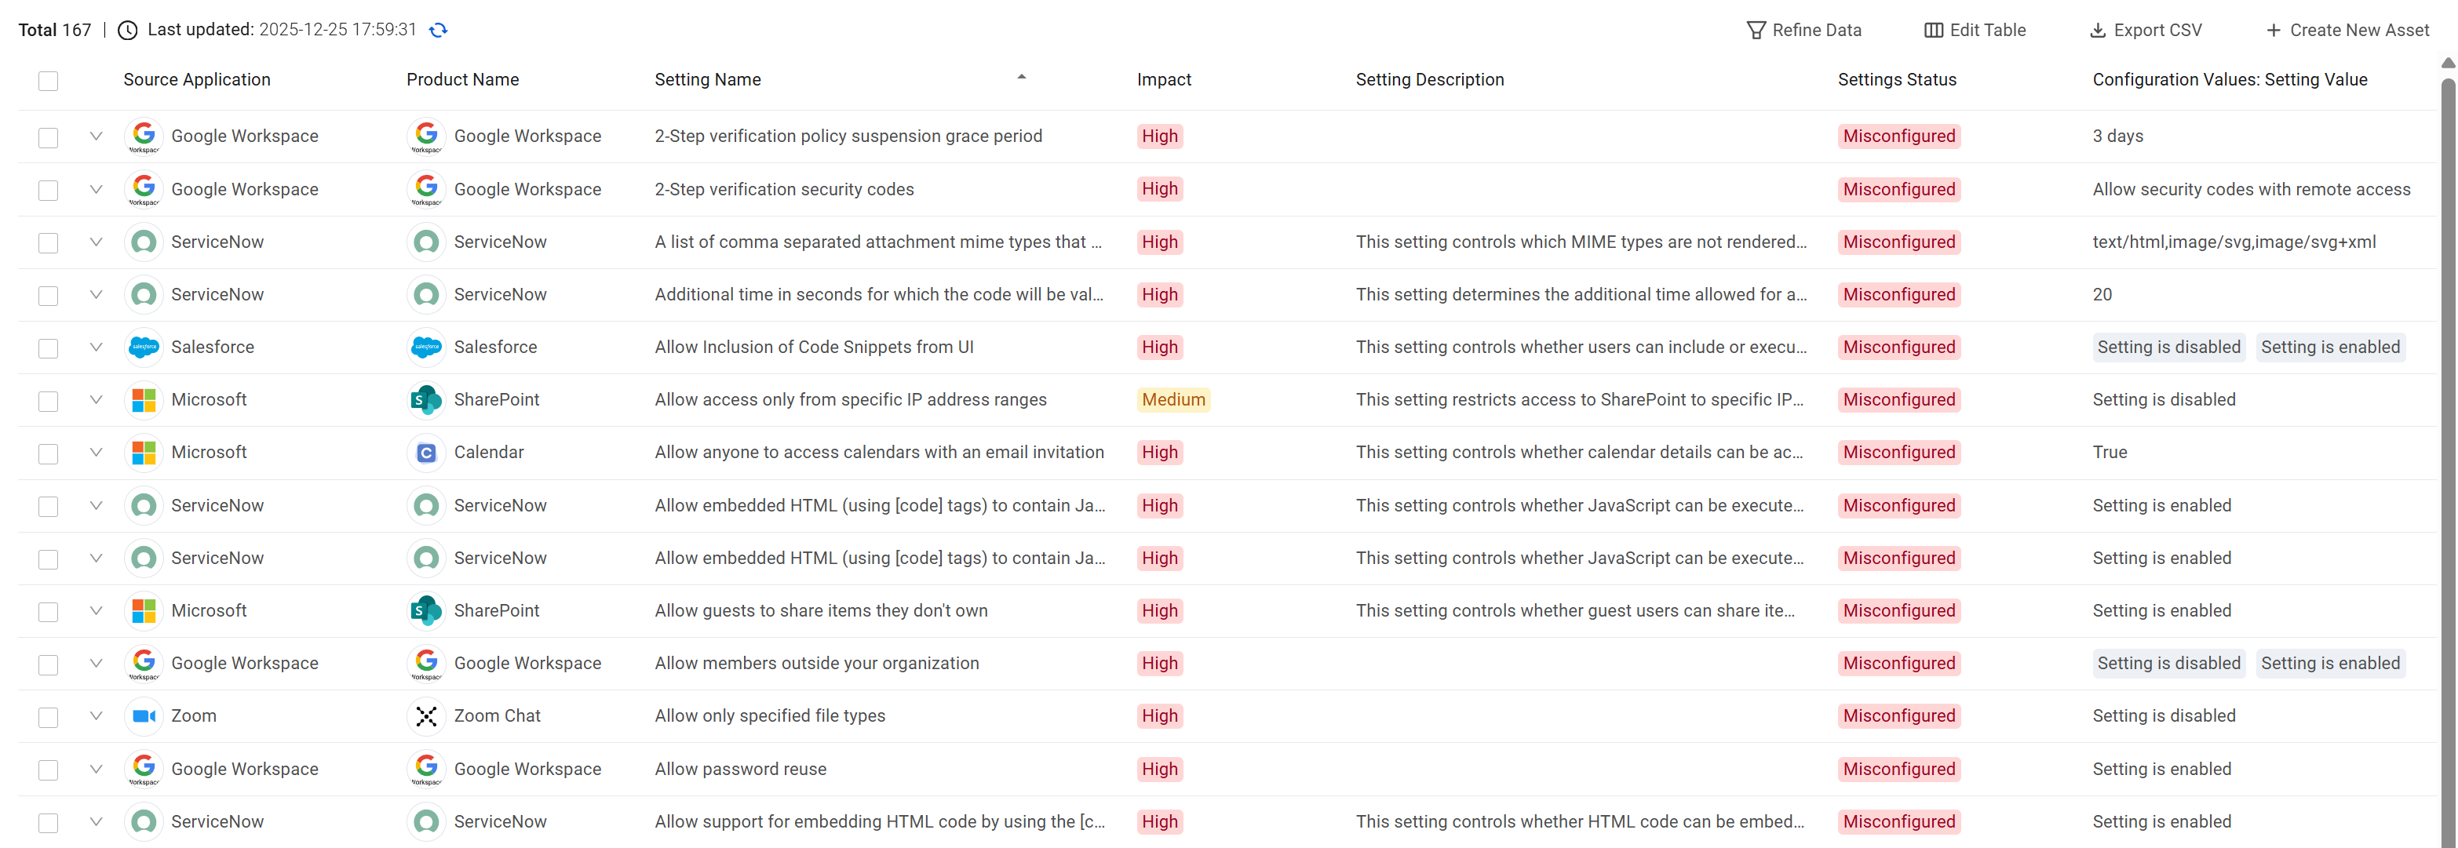
Task: Expand the Zoom Chat row chevron
Action: (x=96, y=715)
